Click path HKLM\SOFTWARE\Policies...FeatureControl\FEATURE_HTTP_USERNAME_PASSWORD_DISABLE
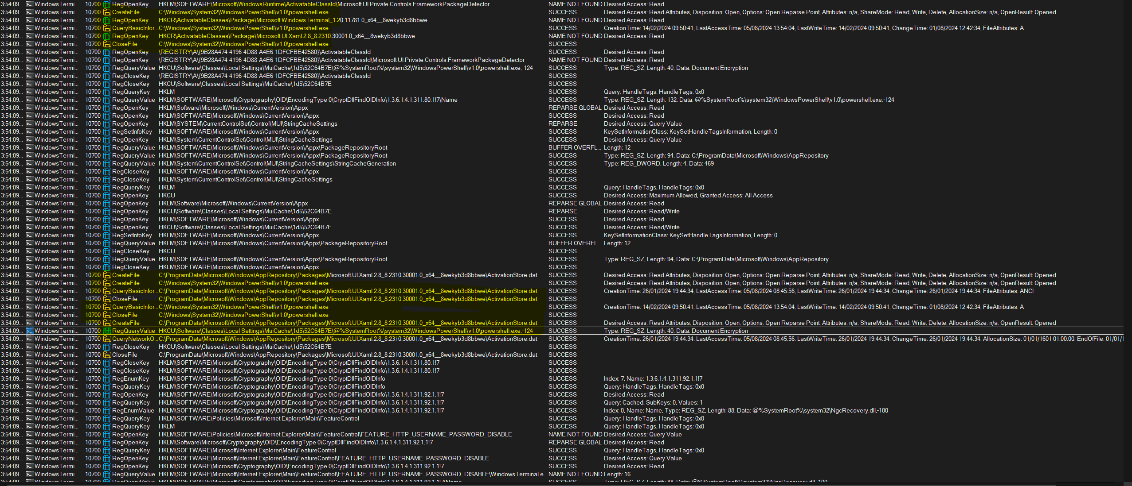Screen dimensions: 1132x486 335,434
